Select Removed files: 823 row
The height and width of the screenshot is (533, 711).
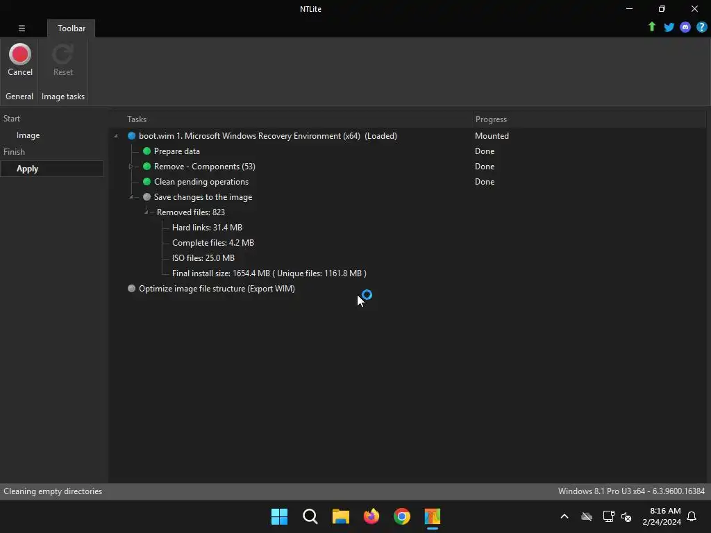point(191,212)
